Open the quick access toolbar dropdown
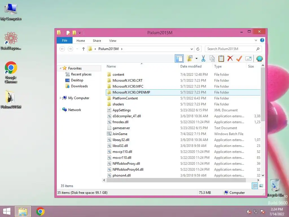This screenshot has width=289, height=217. tap(80, 33)
